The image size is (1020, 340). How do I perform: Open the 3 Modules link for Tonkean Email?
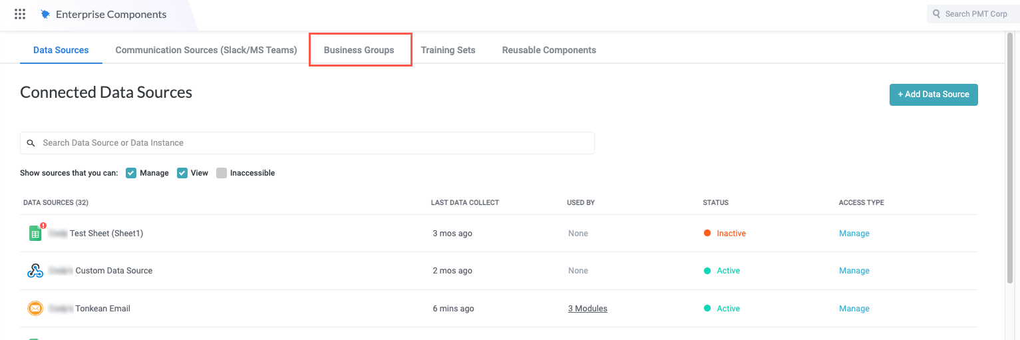coord(588,309)
